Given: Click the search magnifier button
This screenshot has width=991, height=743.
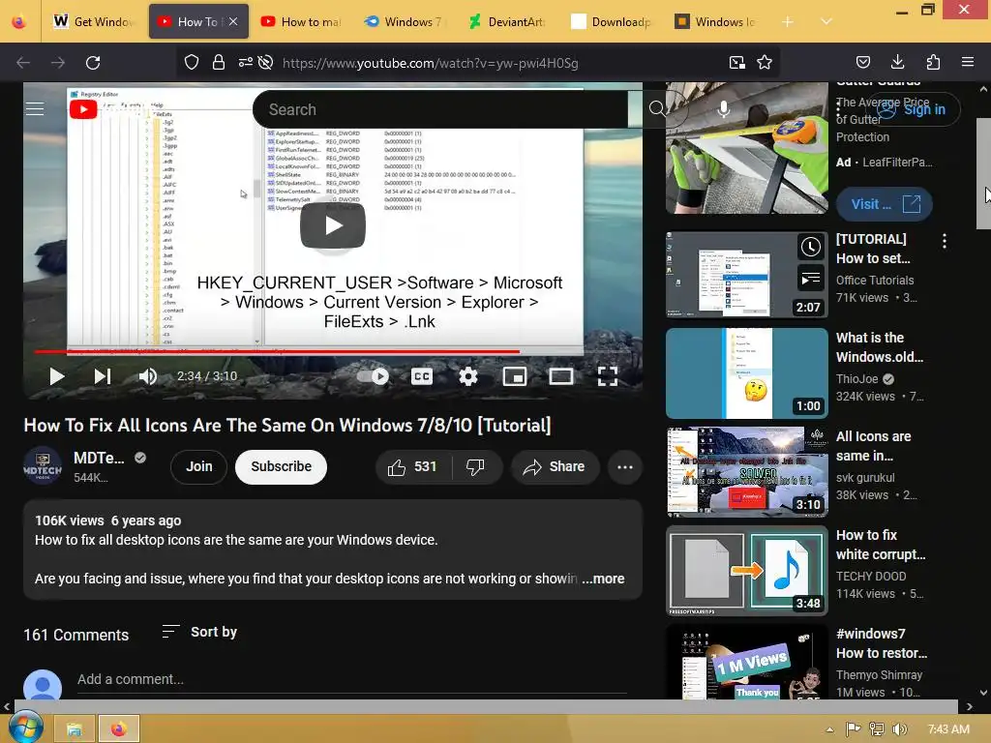Looking at the screenshot, I should coord(657,109).
